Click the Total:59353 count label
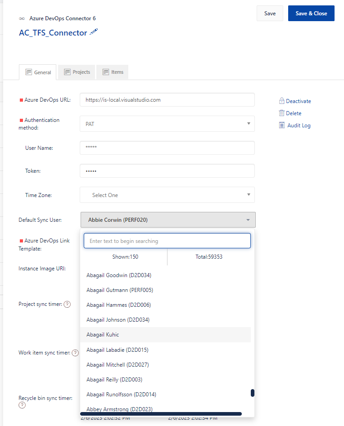This screenshot has height=426, width=344. point(209,257)
